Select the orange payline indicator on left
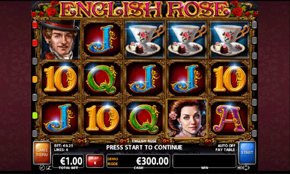The image size is (290, 174). pos(35,79)
